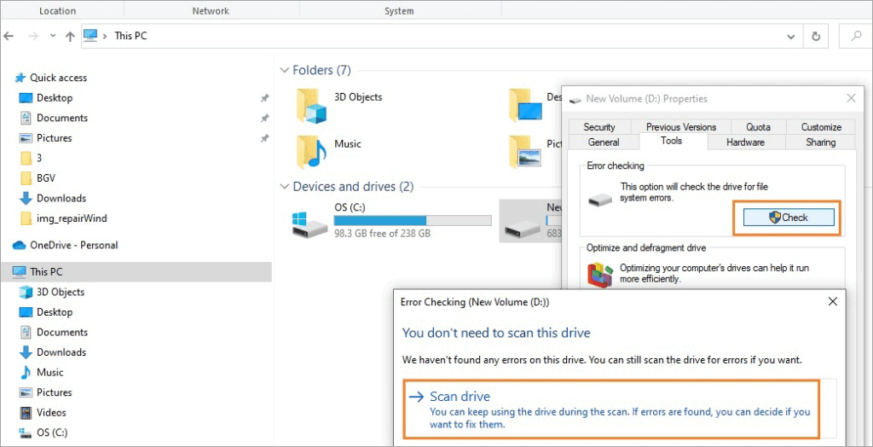Select the OS (C:) drive icon
This screenshot has height=447, width=873.
tap(309, 225)
